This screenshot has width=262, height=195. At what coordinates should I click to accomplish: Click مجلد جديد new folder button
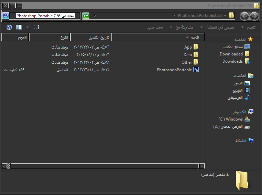(x=155, y=27)
